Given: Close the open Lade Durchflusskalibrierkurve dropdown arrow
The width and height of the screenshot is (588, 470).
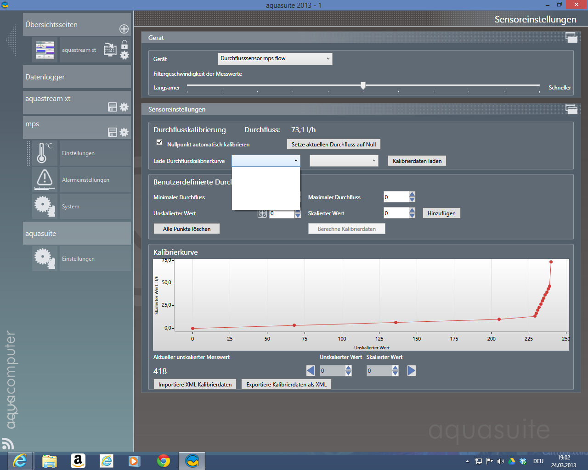Looking at the screenshot, I should pos(296,161).
